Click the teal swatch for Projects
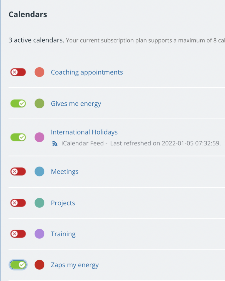The image size is (225, 281). point(39,203)
